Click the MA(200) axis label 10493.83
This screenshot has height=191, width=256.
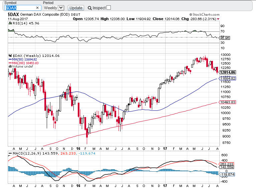point(227,102)
